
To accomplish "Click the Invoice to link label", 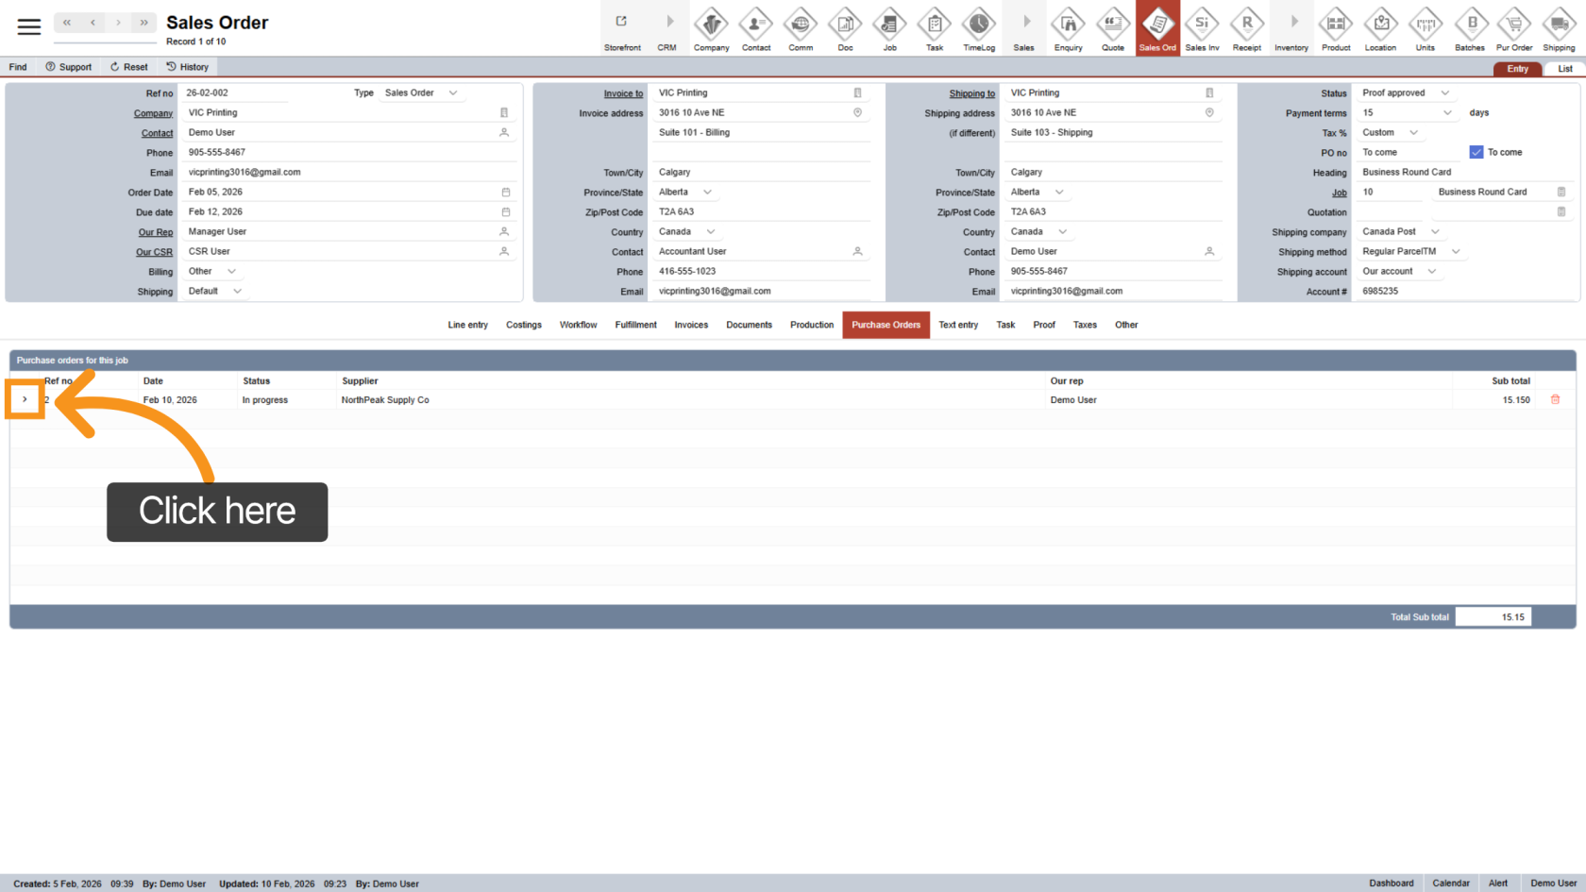I will 623,93.
